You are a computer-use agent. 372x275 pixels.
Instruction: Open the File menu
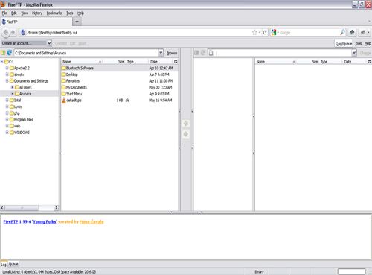coord(4,13)
